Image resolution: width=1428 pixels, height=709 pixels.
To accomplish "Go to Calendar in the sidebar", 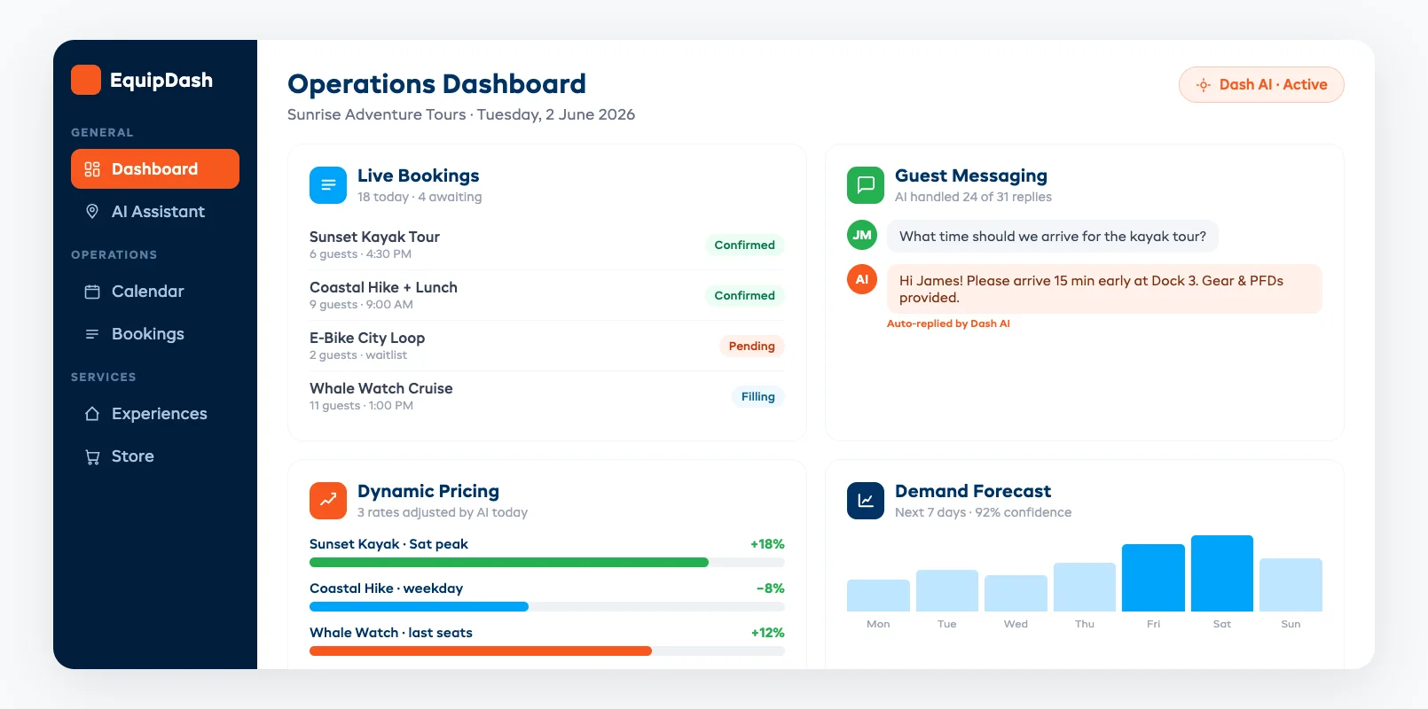I will click(155, 292).
